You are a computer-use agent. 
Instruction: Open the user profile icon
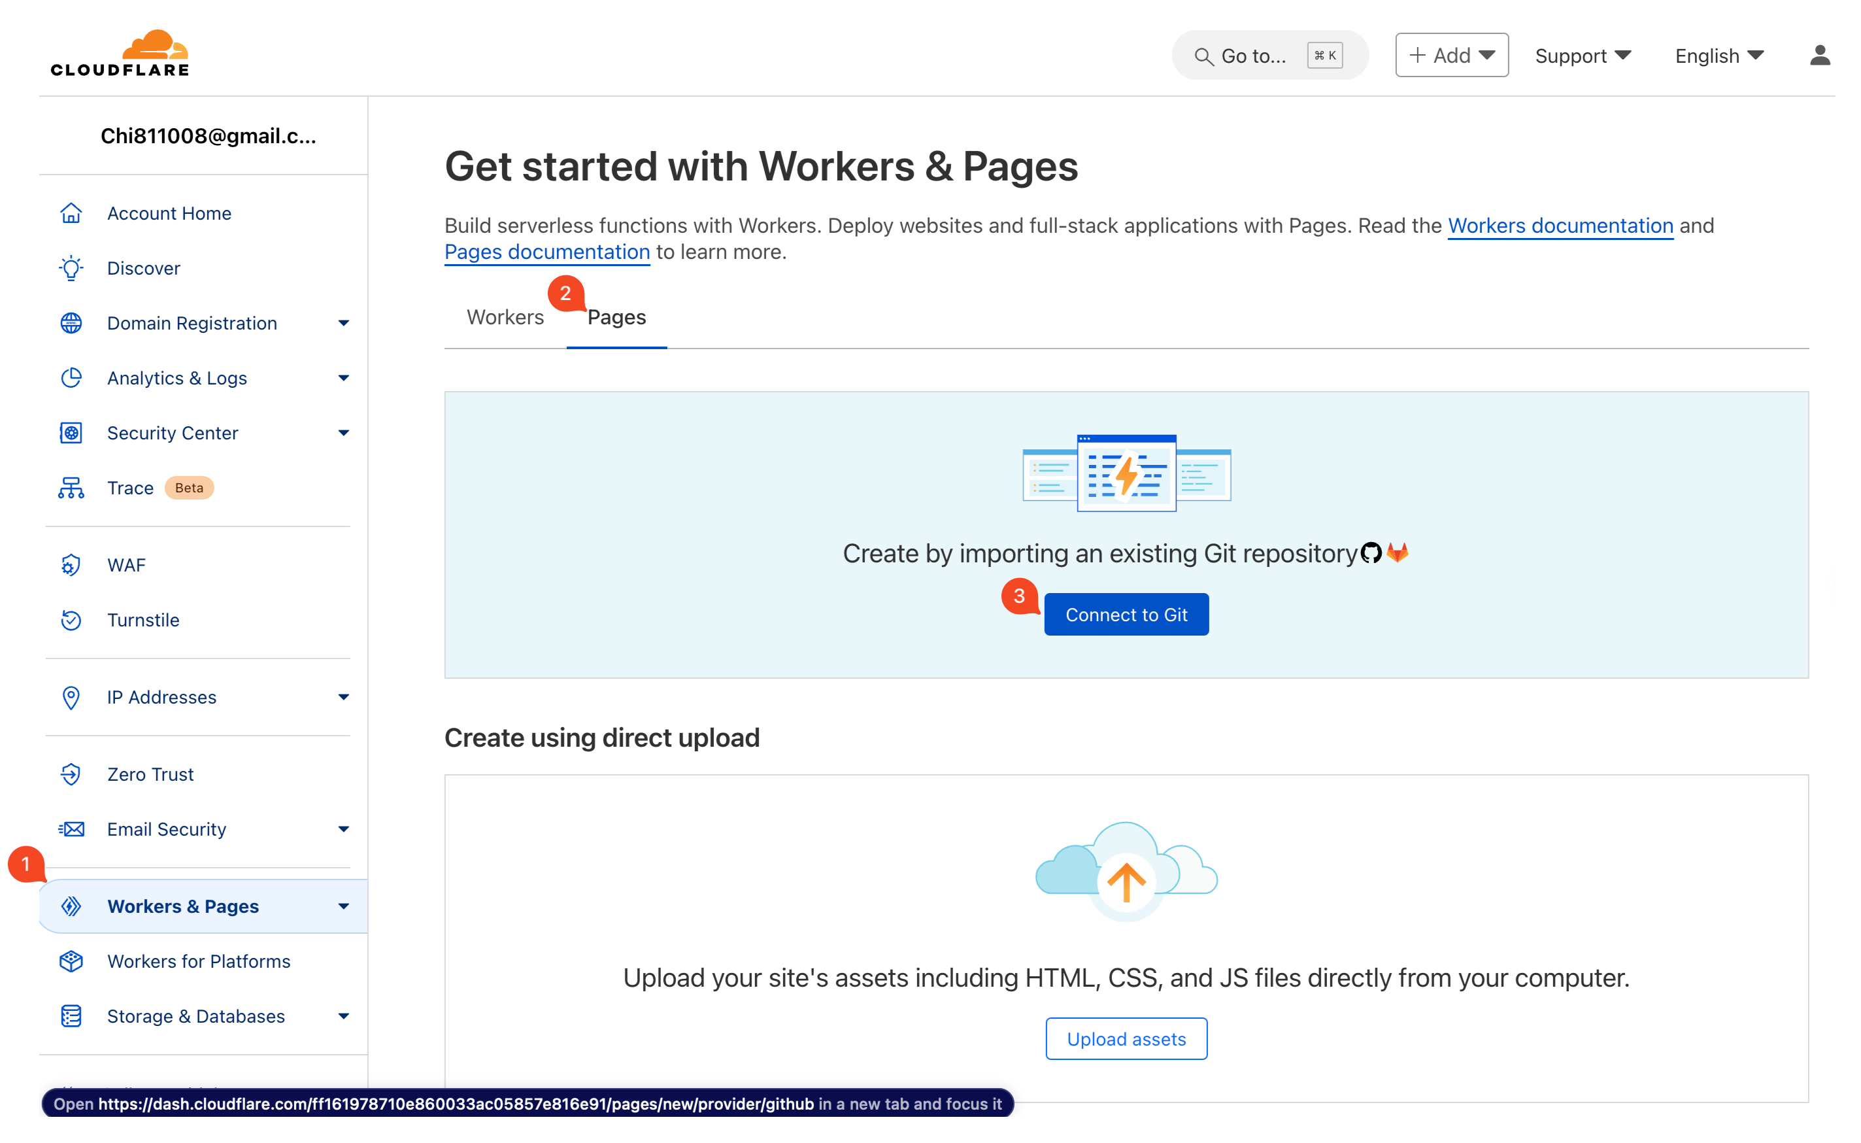1819,55
